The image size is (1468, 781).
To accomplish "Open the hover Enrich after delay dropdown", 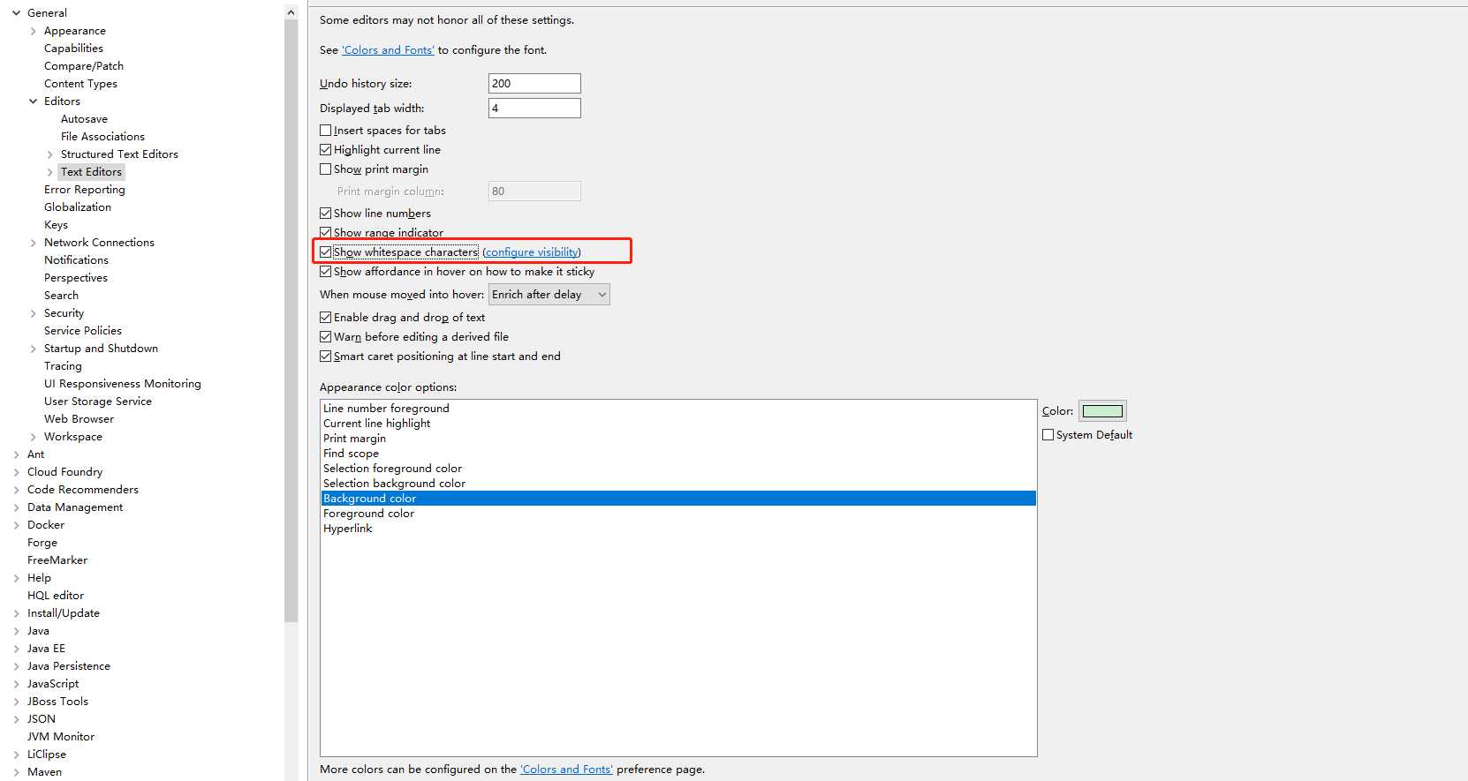I will pos(549,295).
